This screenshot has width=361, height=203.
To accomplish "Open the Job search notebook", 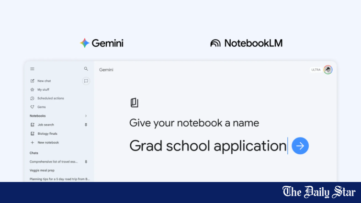I will (x=46, y=125).
